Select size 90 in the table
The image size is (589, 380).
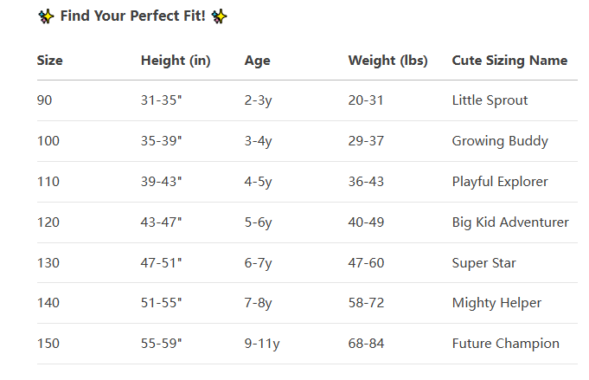click(x=44, y=100)
